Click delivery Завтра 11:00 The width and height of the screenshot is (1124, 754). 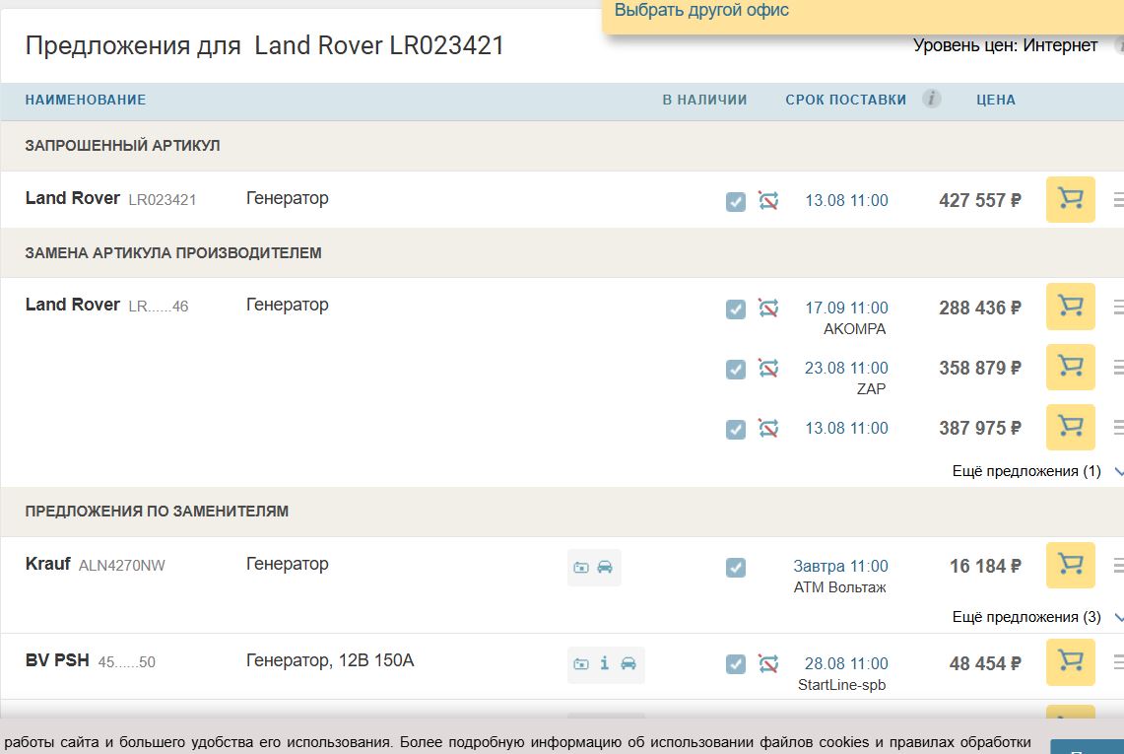pyautogui.click(x=840, y=566)
